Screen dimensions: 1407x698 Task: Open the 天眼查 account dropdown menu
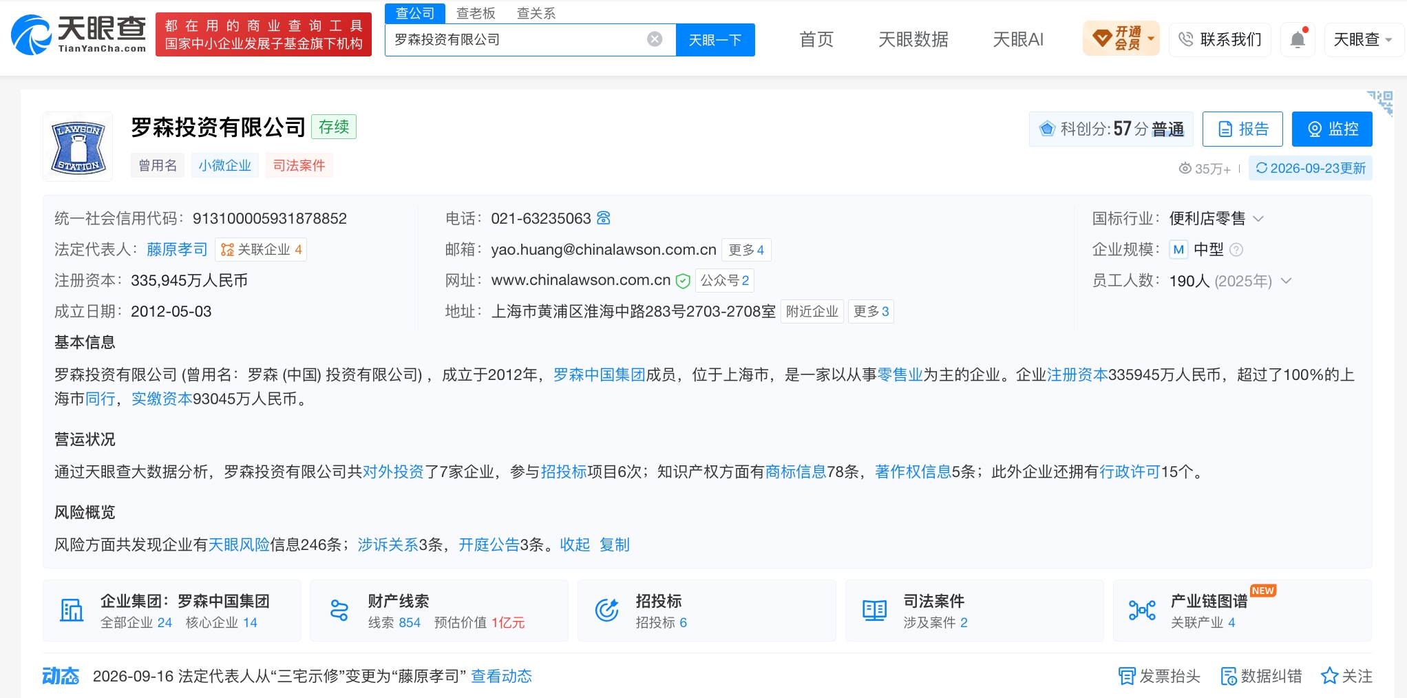click(x=1363, y=39)
